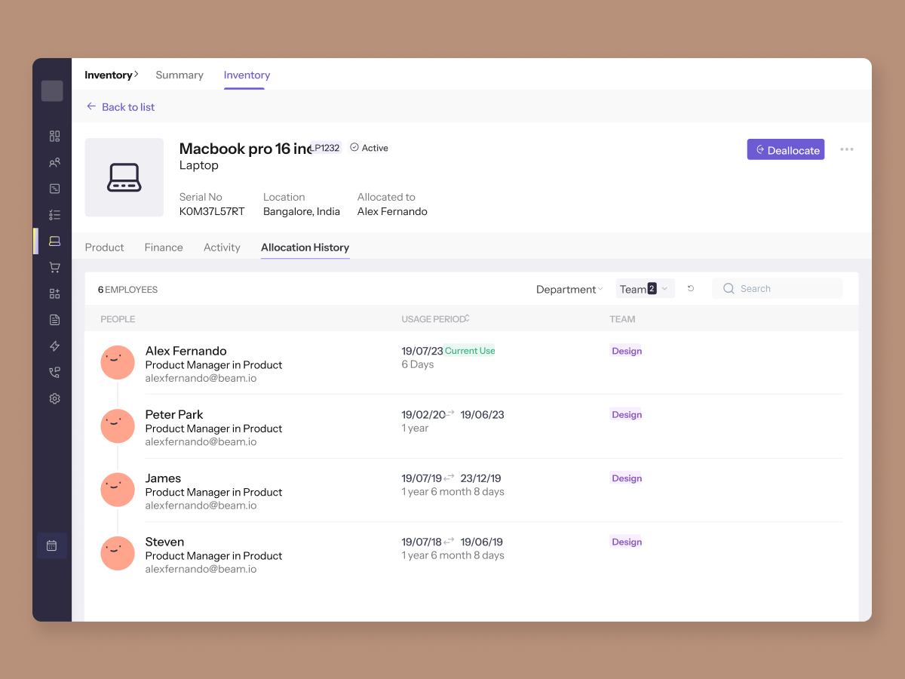Open the settings gear in sidebar

click(54, 398)
